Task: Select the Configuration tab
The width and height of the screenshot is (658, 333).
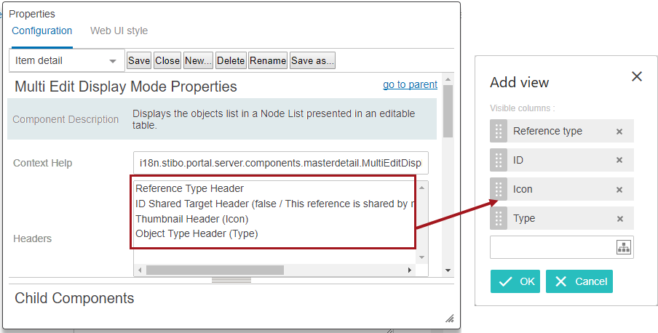Action: click(x=42, y=31)
